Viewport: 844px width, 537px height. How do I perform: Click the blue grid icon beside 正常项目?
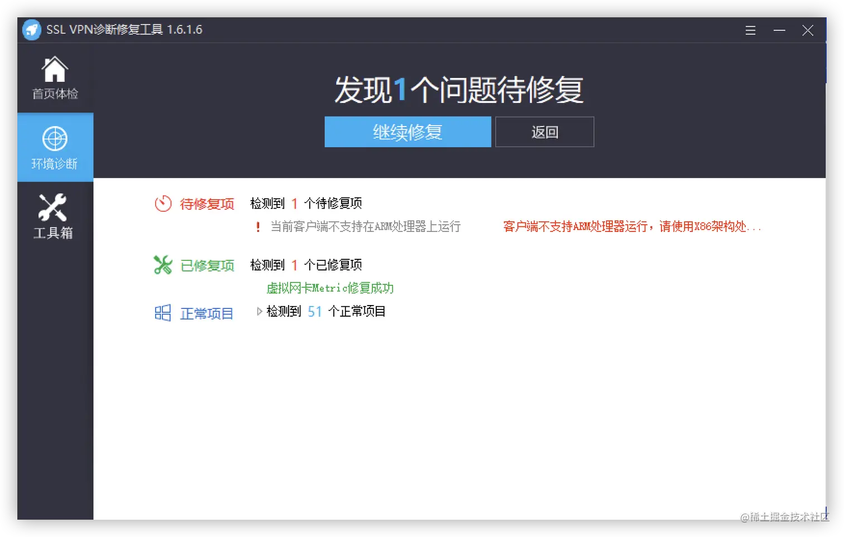coord(162,313)
